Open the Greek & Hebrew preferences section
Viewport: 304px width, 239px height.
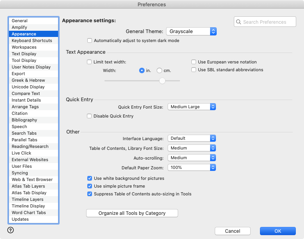[x=28, y=80]
